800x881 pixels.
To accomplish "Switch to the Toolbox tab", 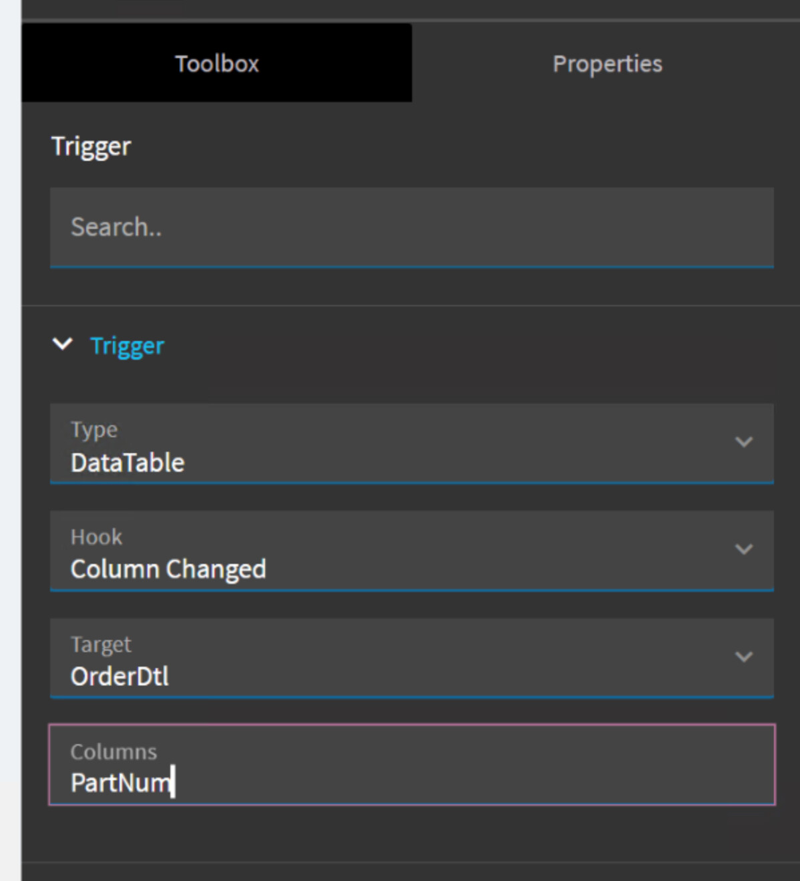I will pyautogui.click(x=217, y=63).
